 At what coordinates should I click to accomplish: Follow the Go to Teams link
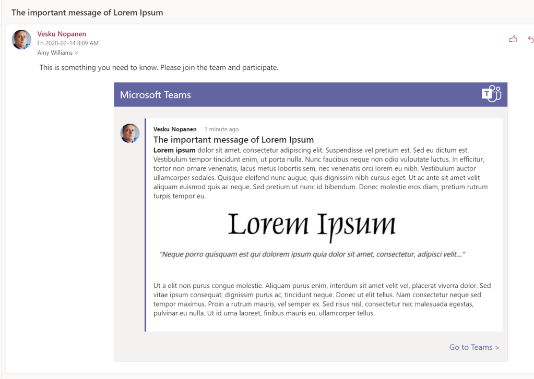[x=474, y=347]
